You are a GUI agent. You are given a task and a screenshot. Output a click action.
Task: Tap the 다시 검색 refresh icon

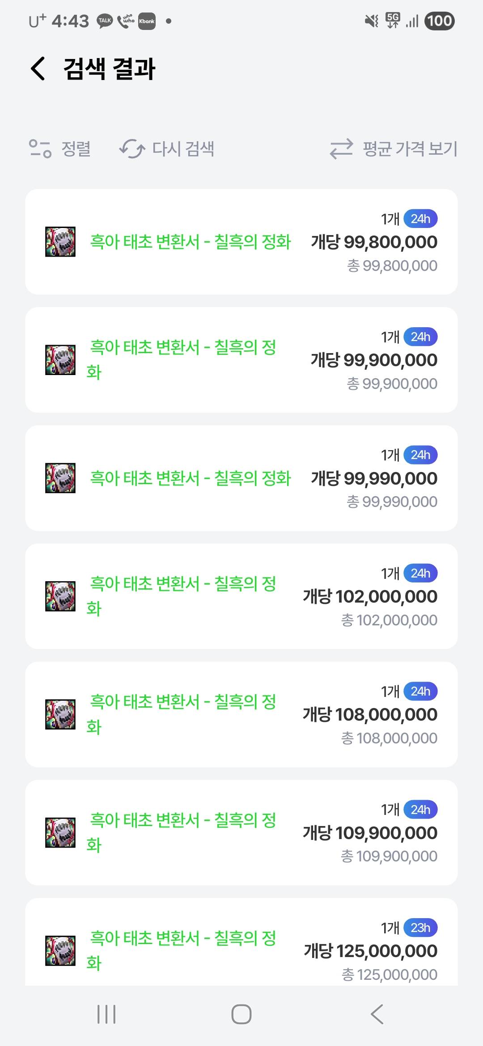pyautogui.click(x=132, y=149)
